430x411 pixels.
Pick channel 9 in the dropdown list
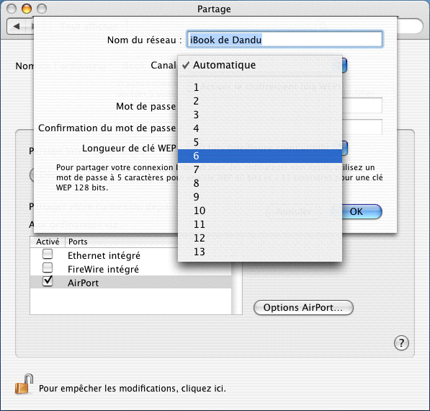point(260,197)
